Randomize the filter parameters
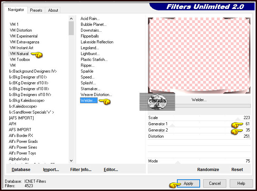The height and width of the screenshot is (191, 257). click(x=208, y=170)
